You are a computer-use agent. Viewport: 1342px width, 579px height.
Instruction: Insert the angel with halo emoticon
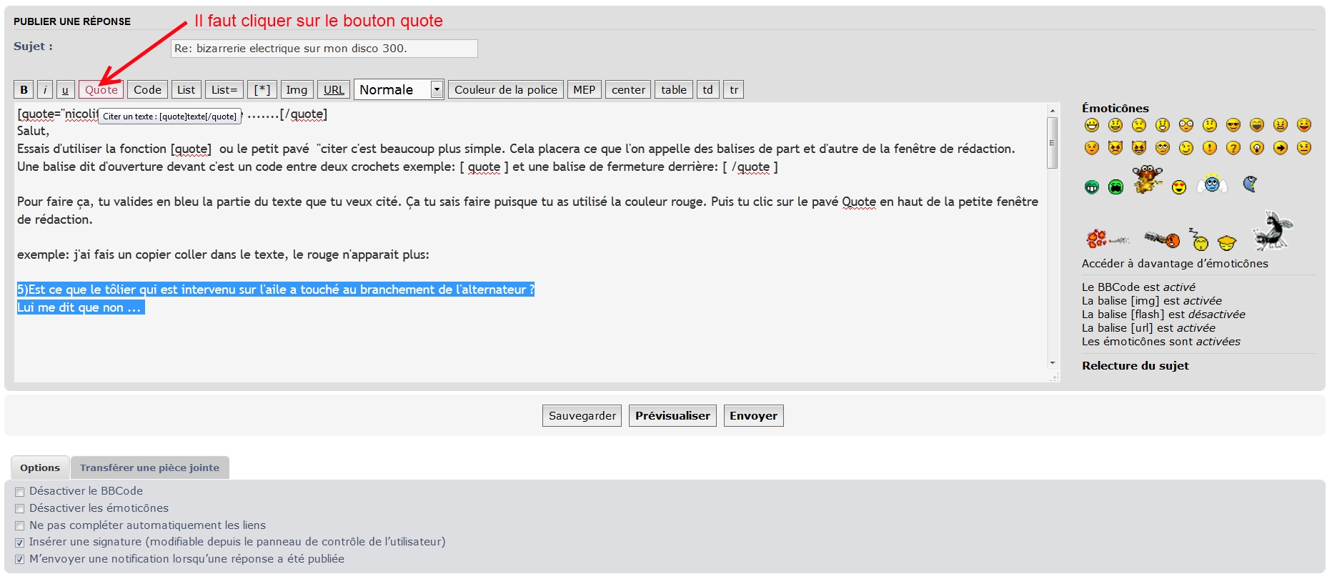coord(1212,184)
